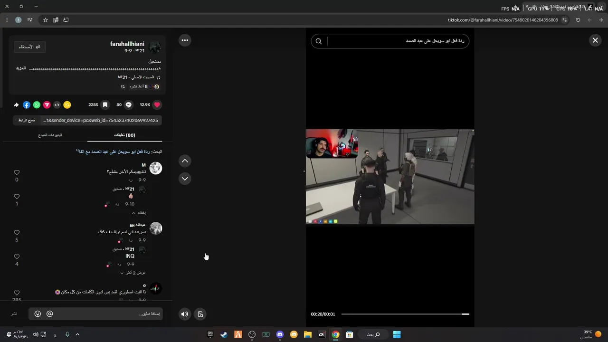Open M's commenter avatar
Image resolution: width=608 pixels, height=342 pixels.
156,168
